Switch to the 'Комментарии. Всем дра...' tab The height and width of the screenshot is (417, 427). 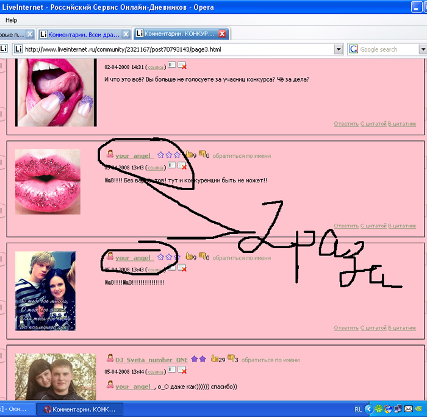[84, 35]
